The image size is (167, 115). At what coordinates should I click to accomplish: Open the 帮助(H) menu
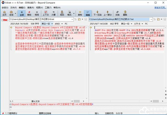tap(57, 8)
